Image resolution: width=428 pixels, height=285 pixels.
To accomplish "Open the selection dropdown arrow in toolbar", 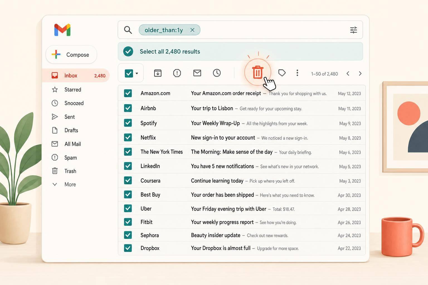I will (x=137, y=73).
